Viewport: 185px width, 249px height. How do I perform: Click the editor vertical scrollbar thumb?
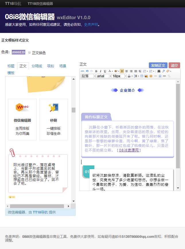(178, 126)
